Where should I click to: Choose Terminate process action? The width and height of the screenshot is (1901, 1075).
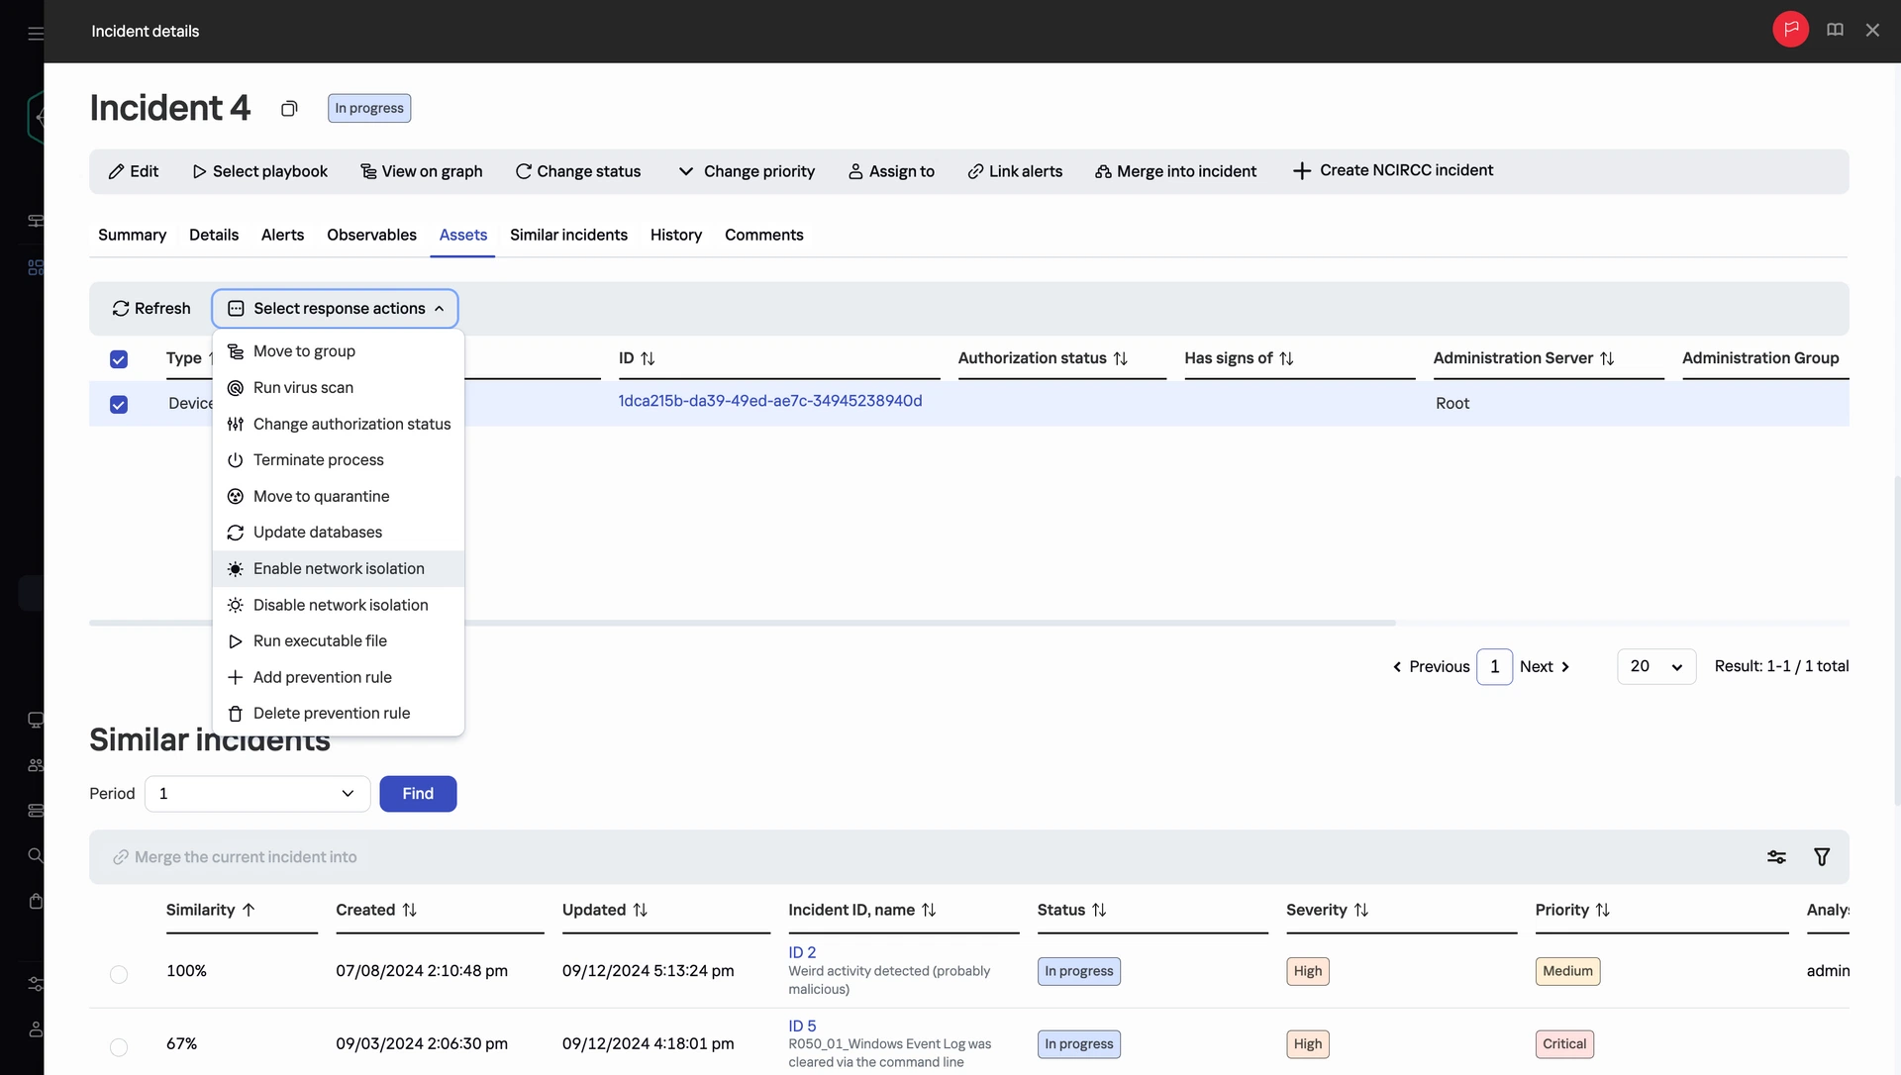click(x=339, y=460)
